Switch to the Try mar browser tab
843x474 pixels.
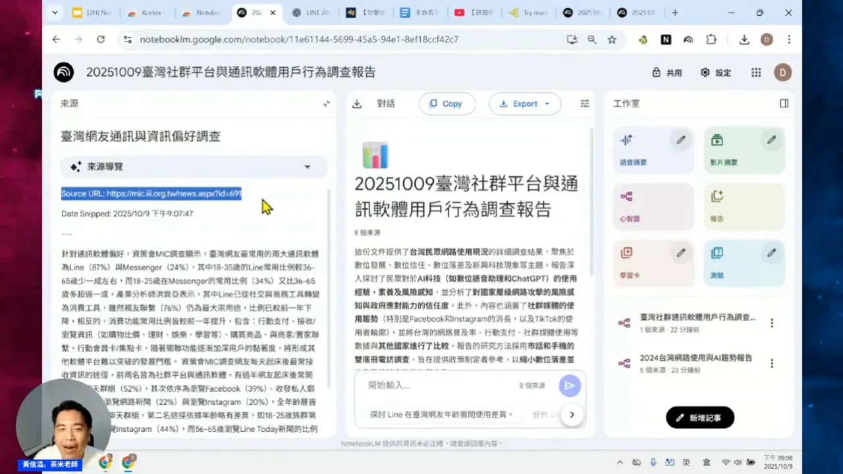[529, 13]
